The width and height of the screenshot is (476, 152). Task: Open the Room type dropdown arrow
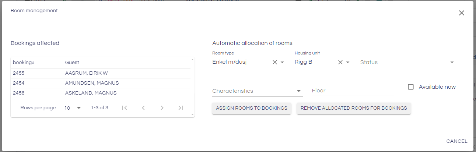tap(282, 62)
